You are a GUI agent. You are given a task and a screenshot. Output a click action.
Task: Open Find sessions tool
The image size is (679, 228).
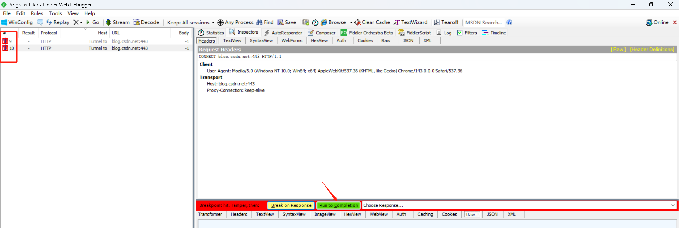pos(265,22)
